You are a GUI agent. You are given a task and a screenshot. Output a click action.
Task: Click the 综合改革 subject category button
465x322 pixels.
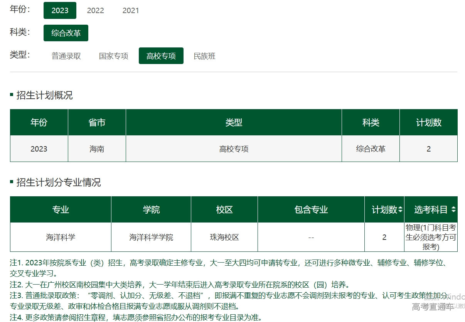coord(66,33)
